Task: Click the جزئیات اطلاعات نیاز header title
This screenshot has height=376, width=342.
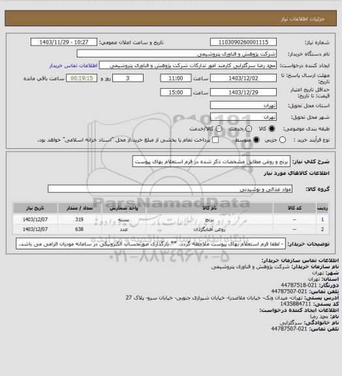Action: [x=303, y=19]
